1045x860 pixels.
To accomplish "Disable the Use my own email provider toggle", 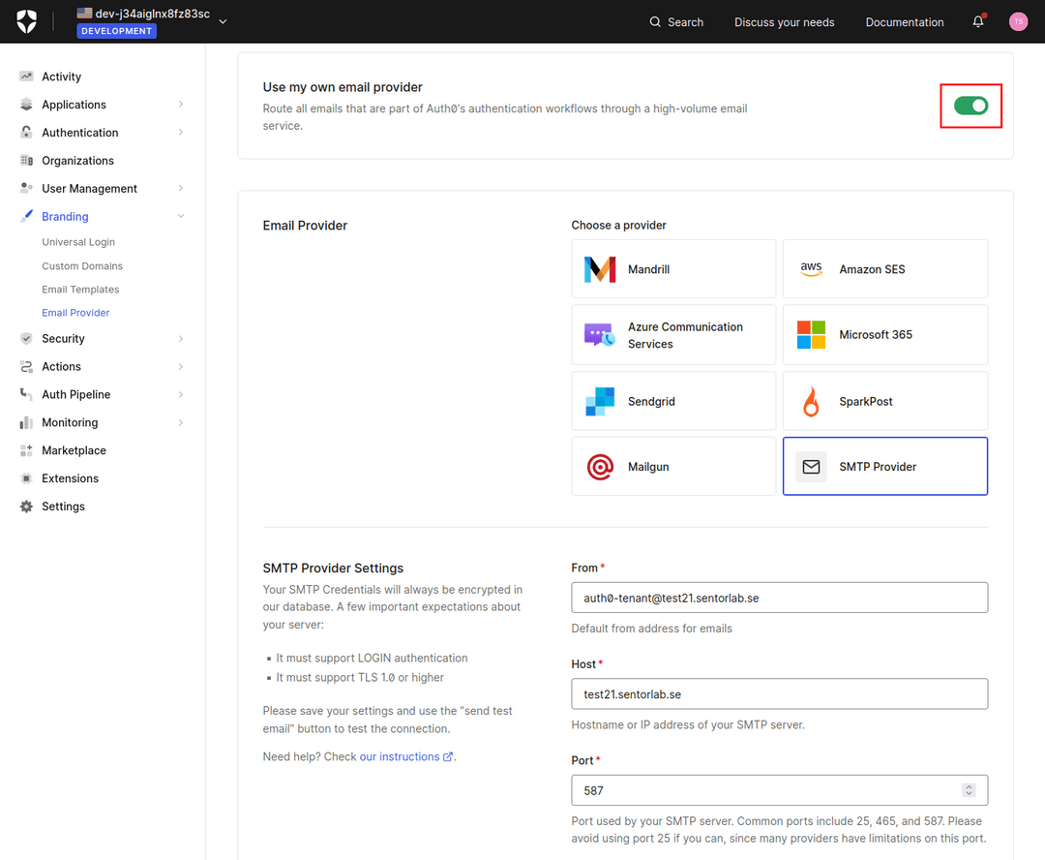I will pyautogui.click(x=970, y=106).
